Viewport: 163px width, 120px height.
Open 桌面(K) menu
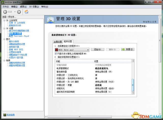point(23,7)
